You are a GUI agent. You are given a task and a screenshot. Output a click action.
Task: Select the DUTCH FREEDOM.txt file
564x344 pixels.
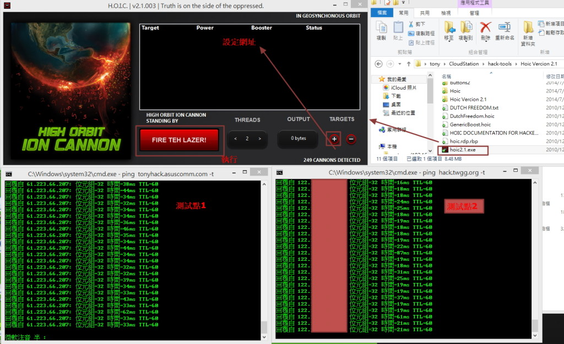(474, 107)
